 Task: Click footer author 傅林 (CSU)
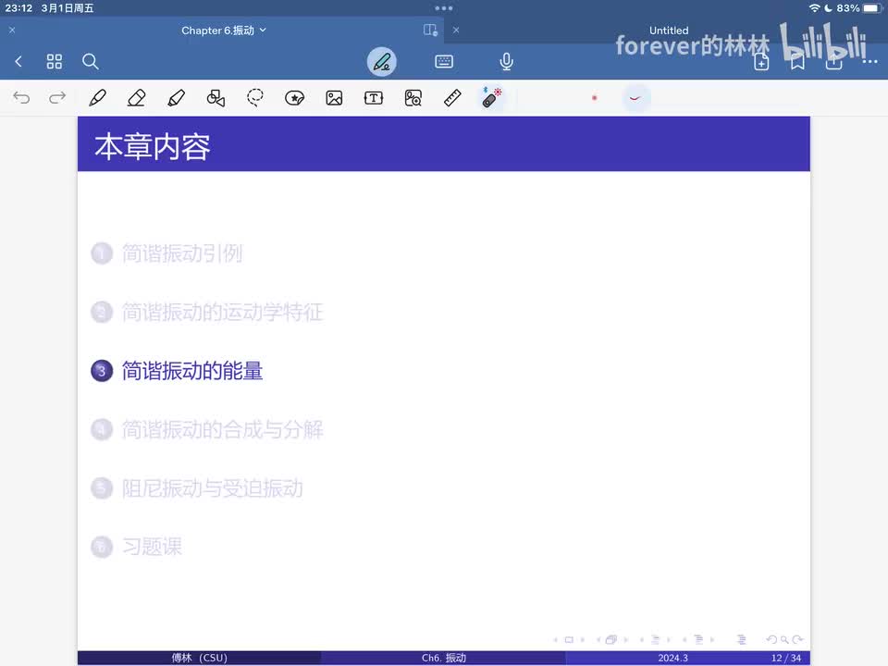pos(200,658)
